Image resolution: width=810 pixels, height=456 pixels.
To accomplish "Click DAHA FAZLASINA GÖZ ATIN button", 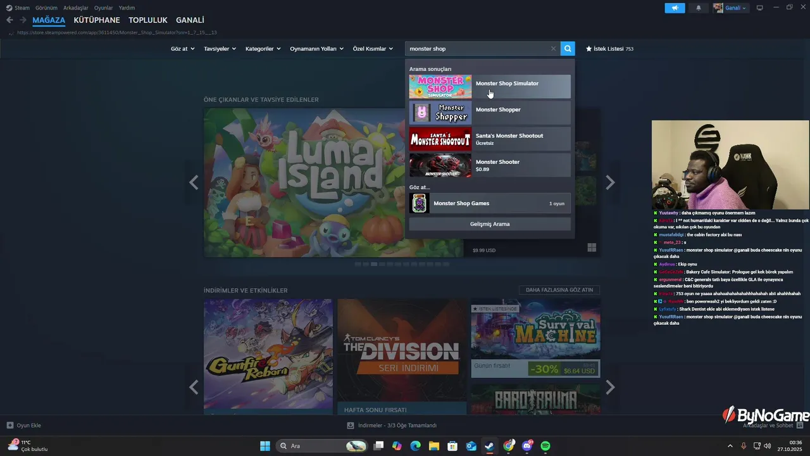I will (559, 290).
